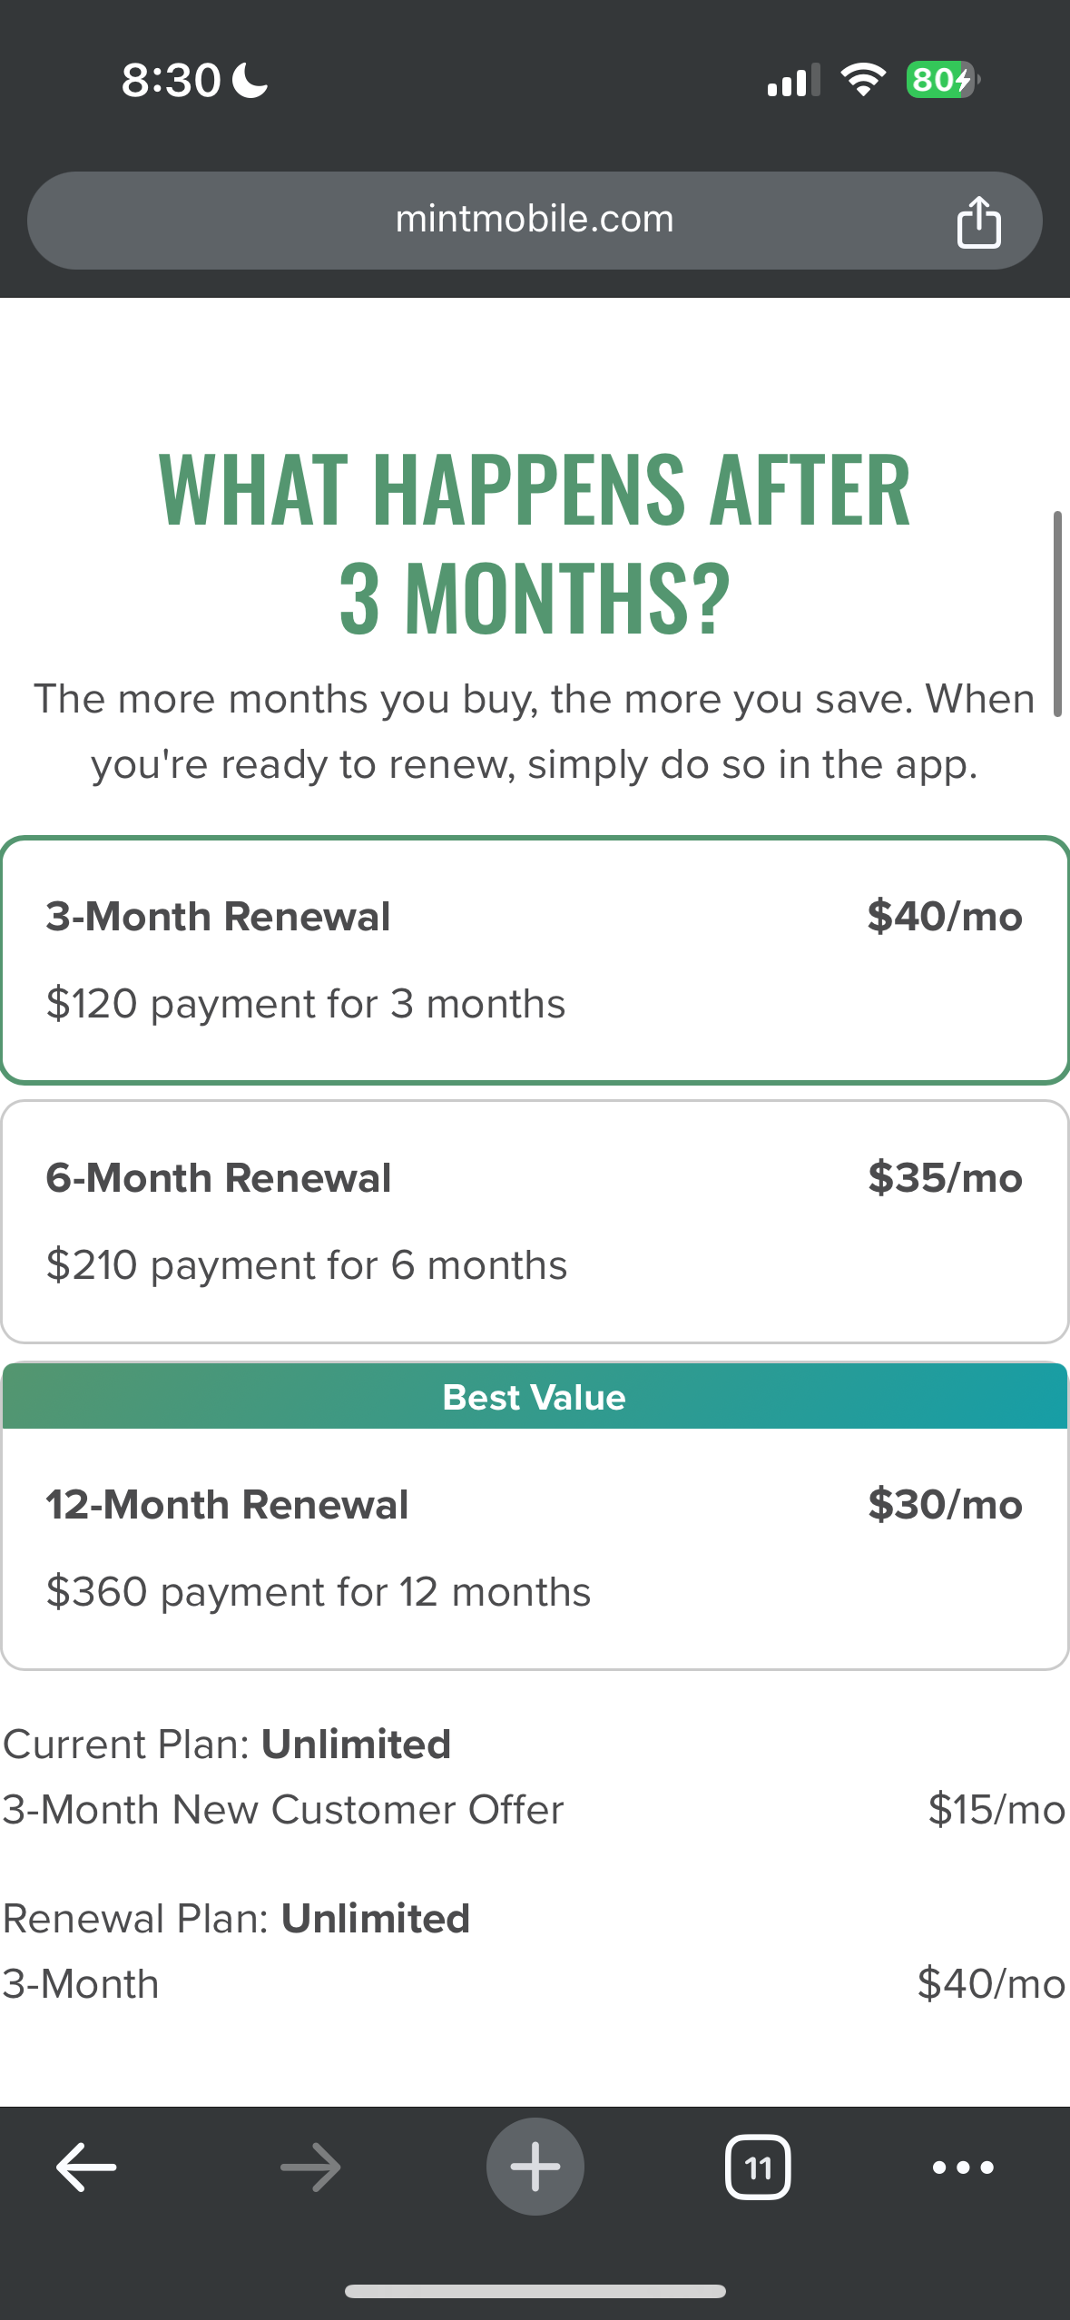Select the 3-Month Renewal option
The height and width of the screenshot is (2320, 1070).
[535, 959]
